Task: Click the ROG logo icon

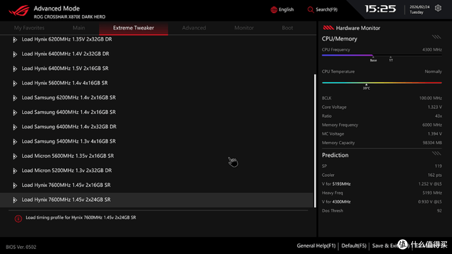Action: tap(19, 10)
